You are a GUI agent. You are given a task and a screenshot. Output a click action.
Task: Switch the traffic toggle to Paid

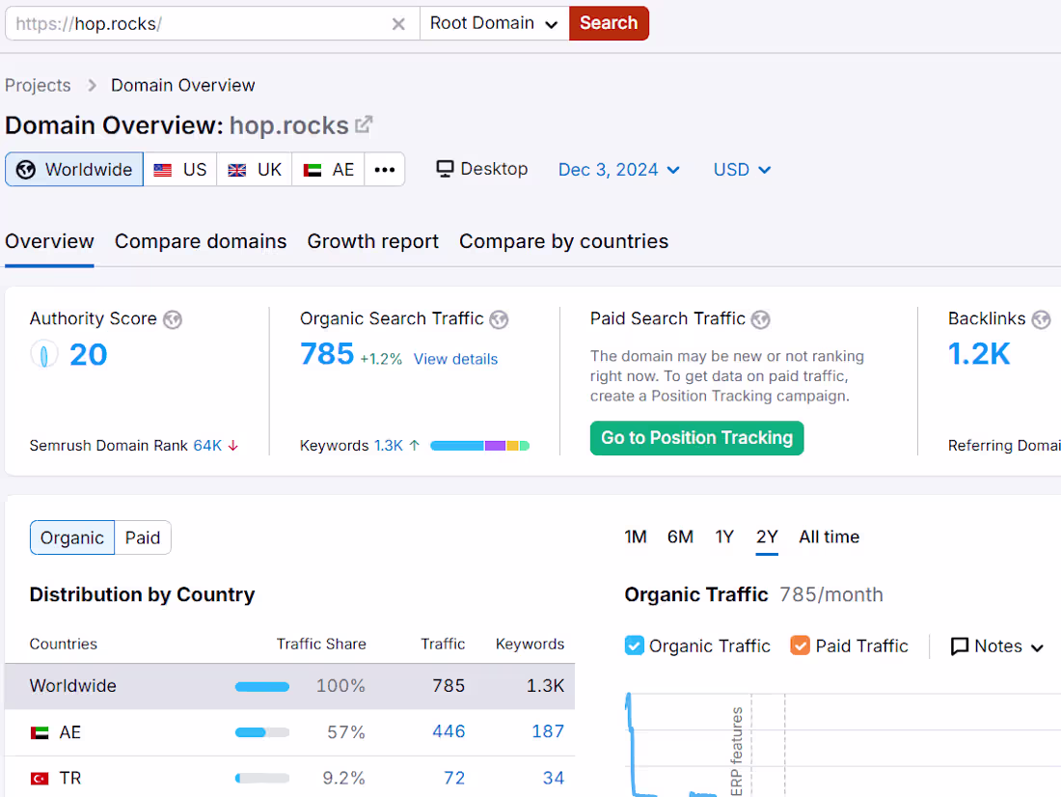click(x=142, y=537)
